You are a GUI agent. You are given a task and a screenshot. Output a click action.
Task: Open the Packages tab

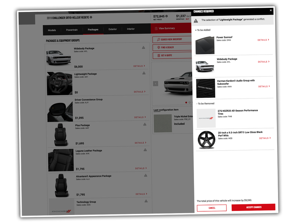[x=93, y=29]
